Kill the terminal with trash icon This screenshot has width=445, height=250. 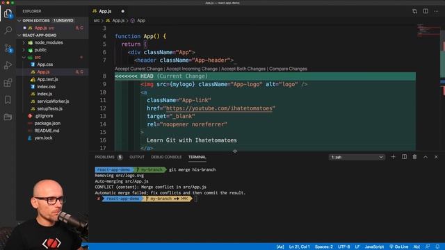(x=414, y=157)
